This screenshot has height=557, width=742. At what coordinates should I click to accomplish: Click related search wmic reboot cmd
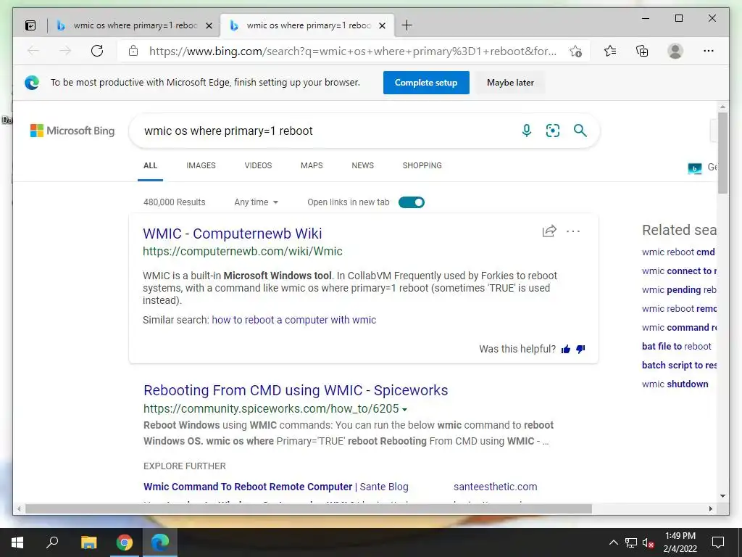pos(678,252)
